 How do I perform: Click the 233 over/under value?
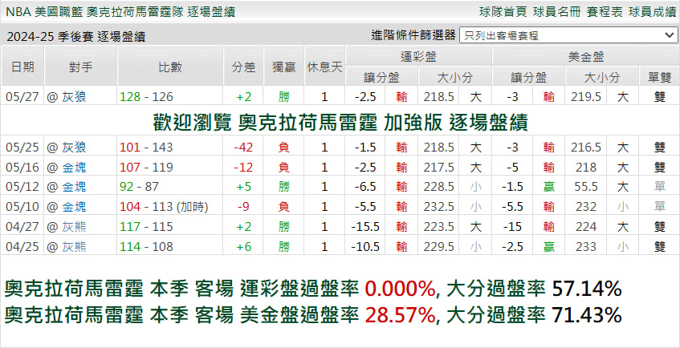click(x=586, y=247)
